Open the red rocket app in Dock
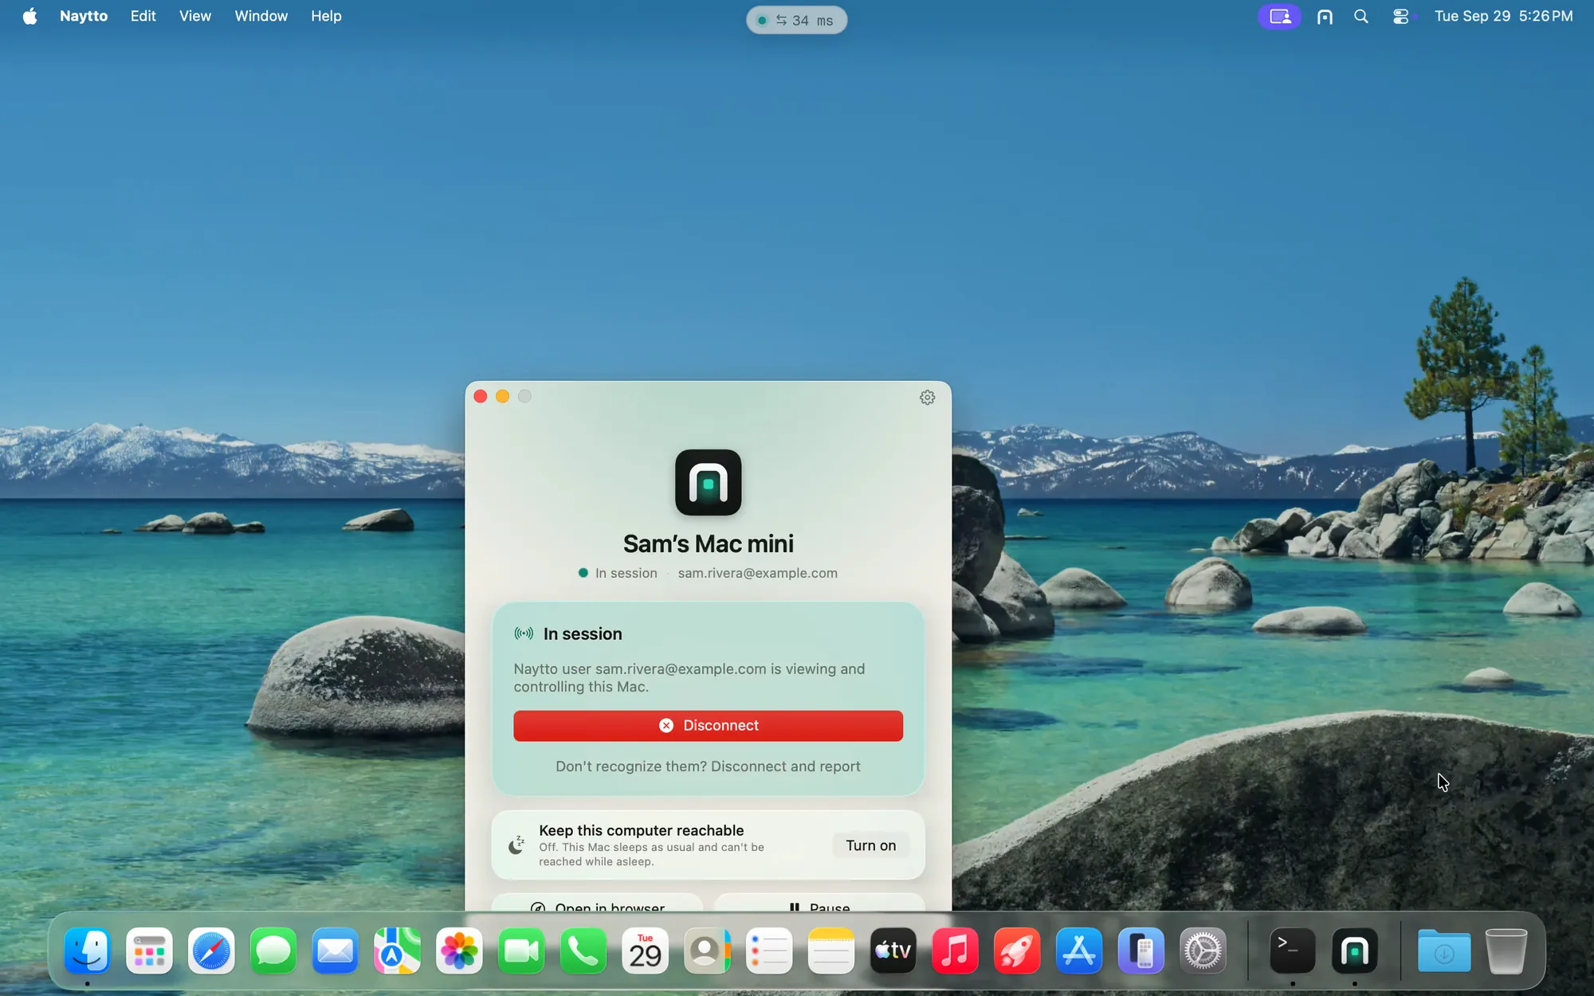Screen dimensions: 1594x996 click(1017, 951)
